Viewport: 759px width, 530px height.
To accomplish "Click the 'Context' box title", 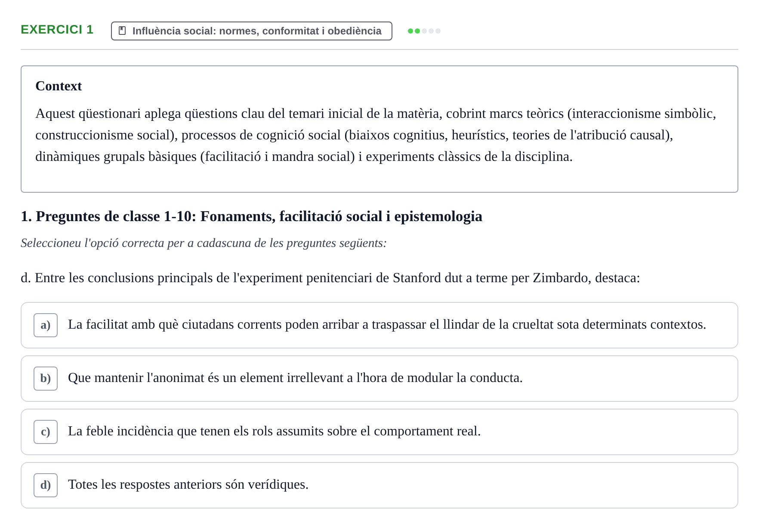I will (59, 86).
